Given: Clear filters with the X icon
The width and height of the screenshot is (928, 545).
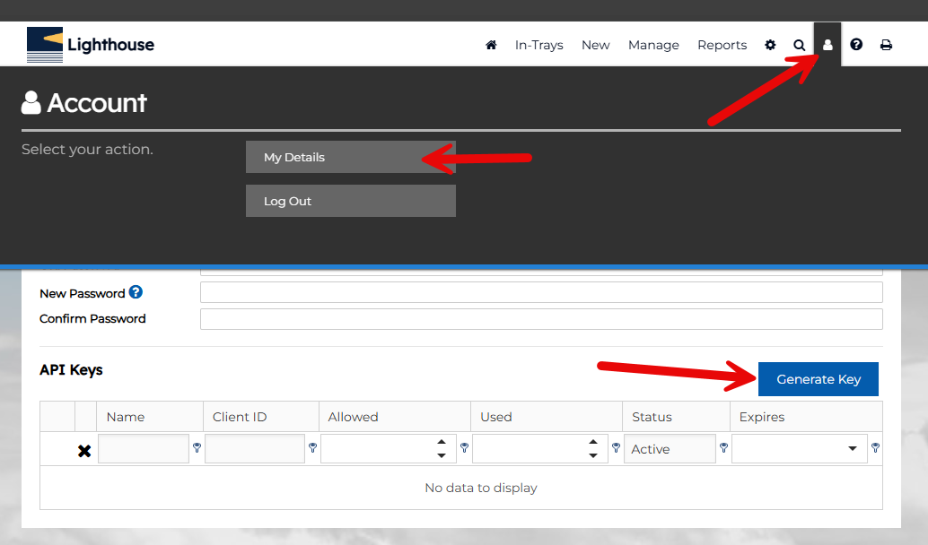Looking at the screenshot, I should tap(84, 451).
